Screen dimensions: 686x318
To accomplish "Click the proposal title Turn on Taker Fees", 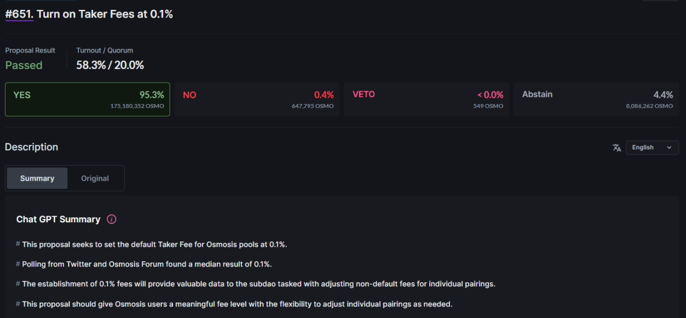I will (x=105, y=15).
